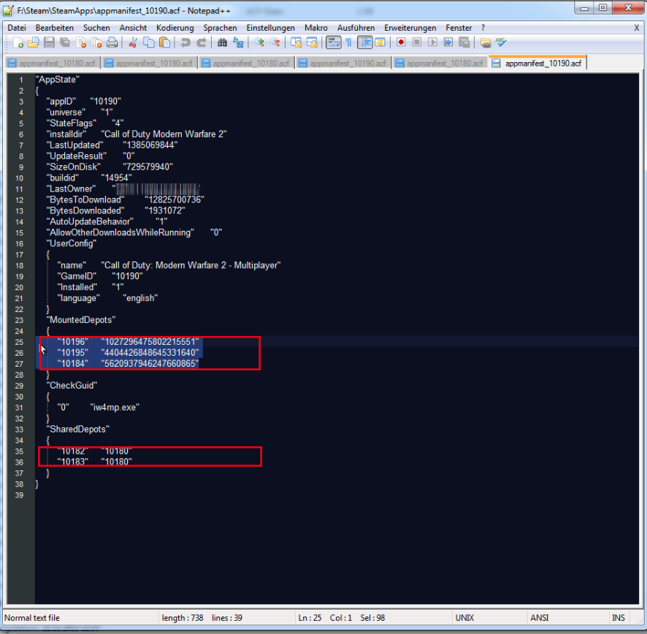
Task: Open the Erweiterungen menu
Action: [410, 28]
